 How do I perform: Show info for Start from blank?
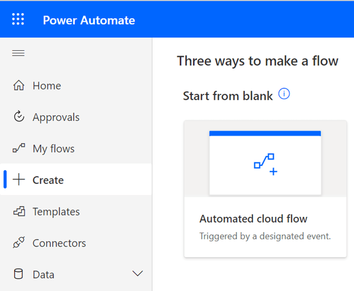coord(284,94)
